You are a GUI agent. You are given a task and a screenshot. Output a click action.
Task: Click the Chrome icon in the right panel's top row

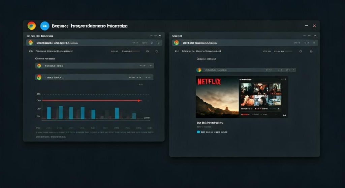pyautogui.click(x=176, y=43)
